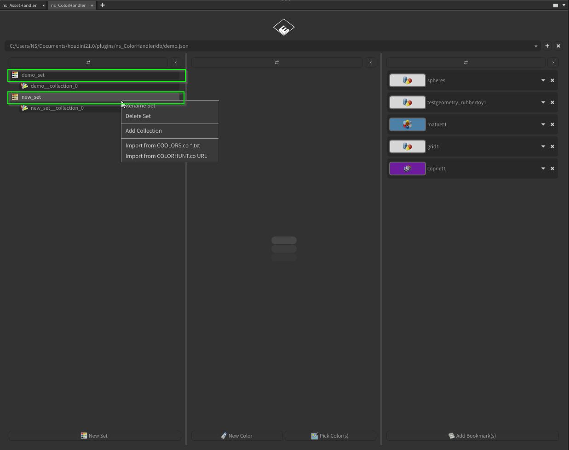Viewport: 569px width, 450px height.
Task: Click the swap icon above the colors panel
Action: tap(277, 62)
